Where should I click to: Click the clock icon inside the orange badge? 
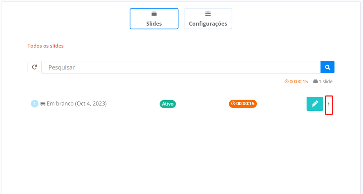pyautogui.click(x=233, y=104)
